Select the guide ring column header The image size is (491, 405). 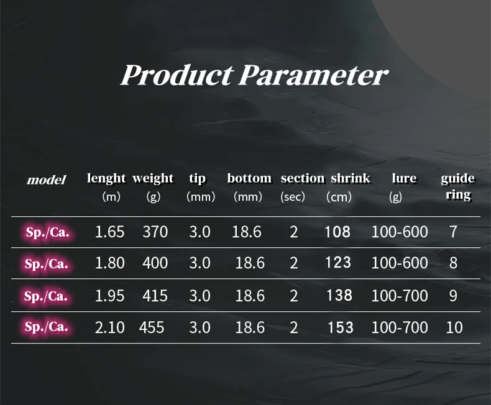tap(458, 186)
